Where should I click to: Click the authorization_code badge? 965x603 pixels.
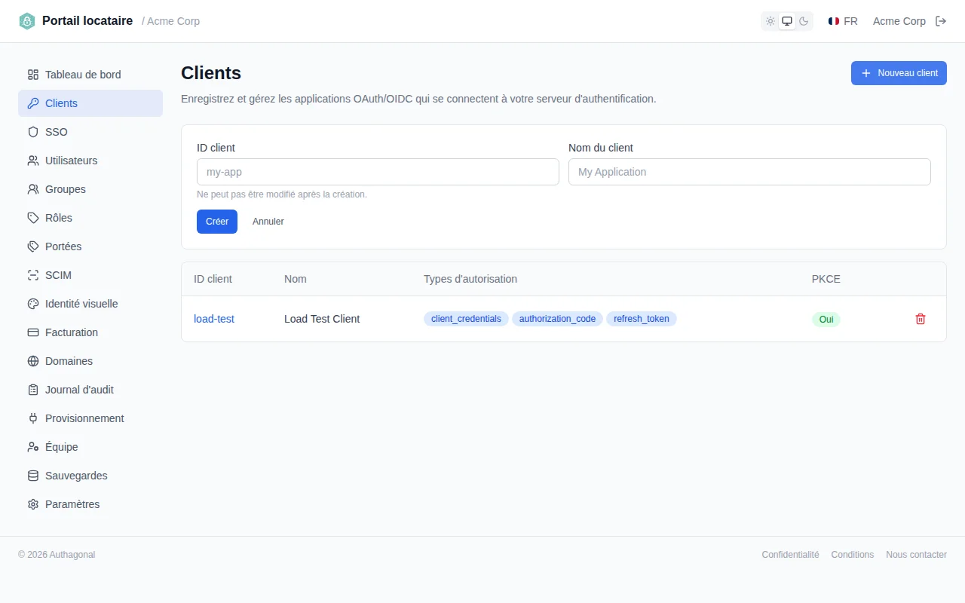point(557,319)
